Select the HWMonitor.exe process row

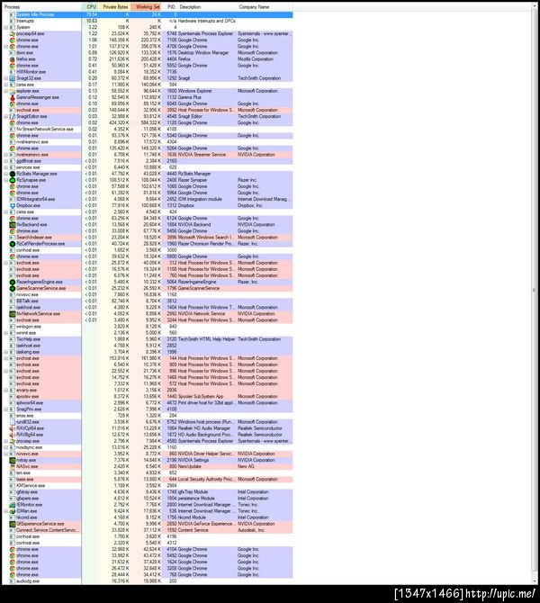click(148, 72)
